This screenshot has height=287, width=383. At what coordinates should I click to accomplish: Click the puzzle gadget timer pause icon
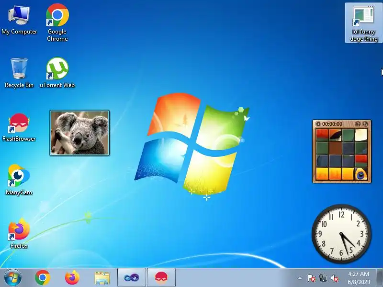318,124
